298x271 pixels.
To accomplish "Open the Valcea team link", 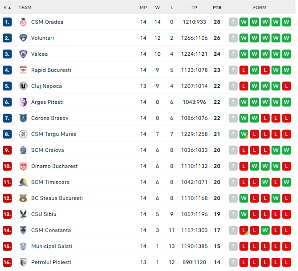I will pyautogui.click(x=39, y=54).
